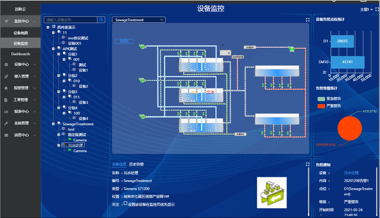Click group icon beside APK测试
Image resolution: width=380 pixels, height=218 pixels.
coord(59,48)
